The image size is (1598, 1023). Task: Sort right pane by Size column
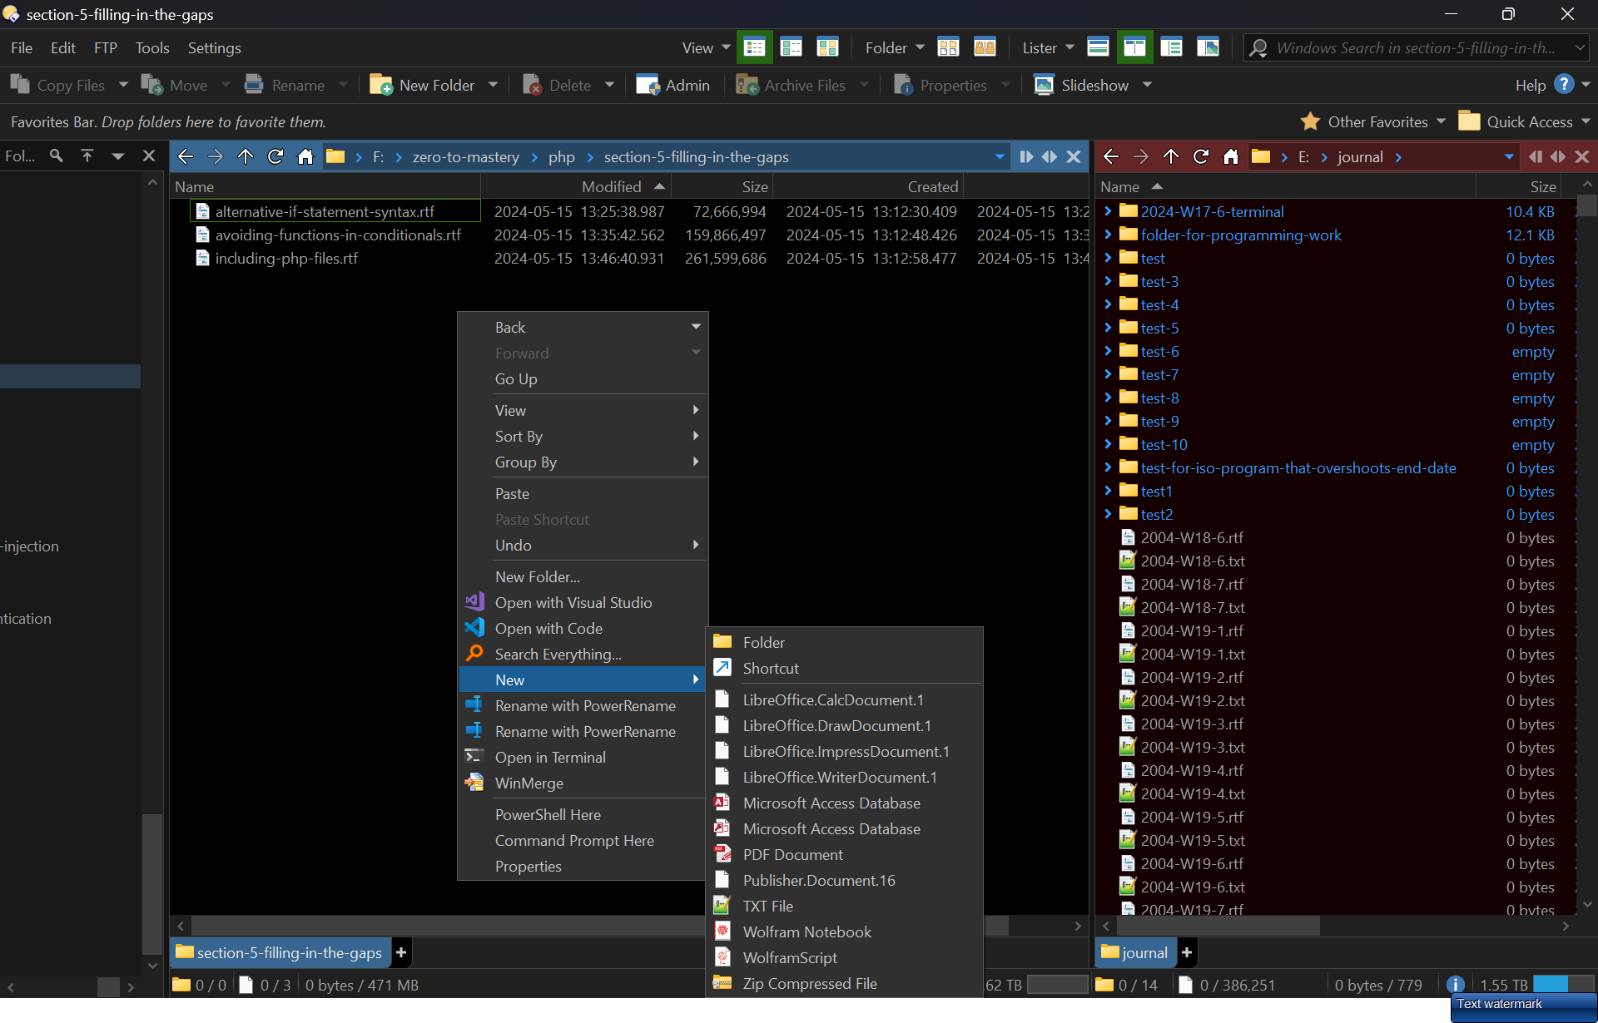point(1542,186)
